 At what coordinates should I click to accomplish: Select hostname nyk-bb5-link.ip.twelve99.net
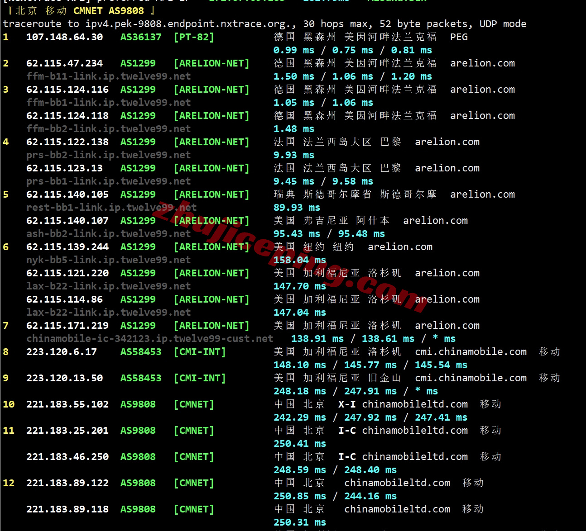(109, 260)
